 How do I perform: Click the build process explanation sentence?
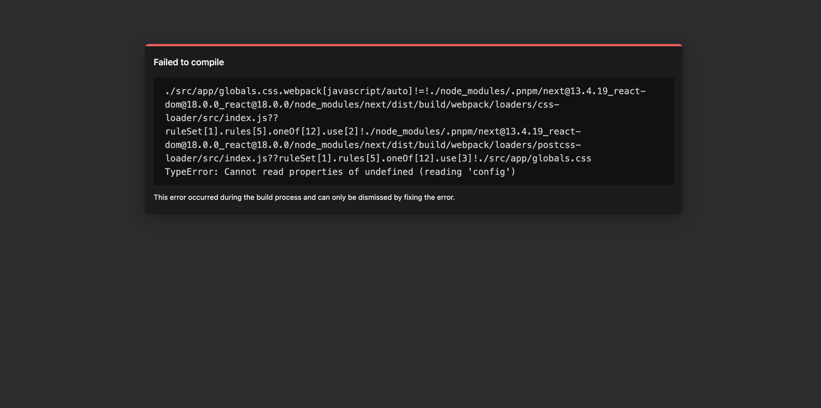[304, 197]
